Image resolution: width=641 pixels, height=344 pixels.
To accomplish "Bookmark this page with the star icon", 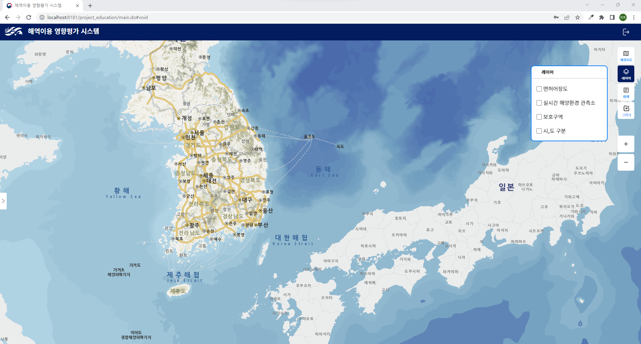I will coord(578,17).
